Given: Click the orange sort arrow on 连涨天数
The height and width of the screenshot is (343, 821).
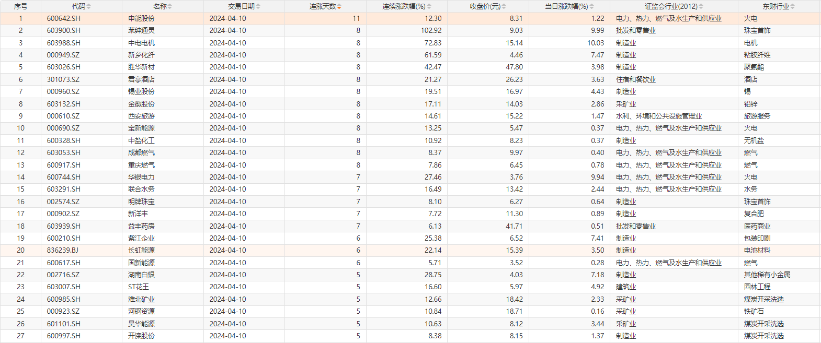Looking at the screenshot, I should coord(339,6).
